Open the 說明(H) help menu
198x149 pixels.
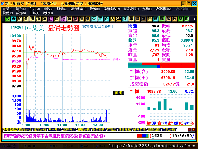coord(48,13)
